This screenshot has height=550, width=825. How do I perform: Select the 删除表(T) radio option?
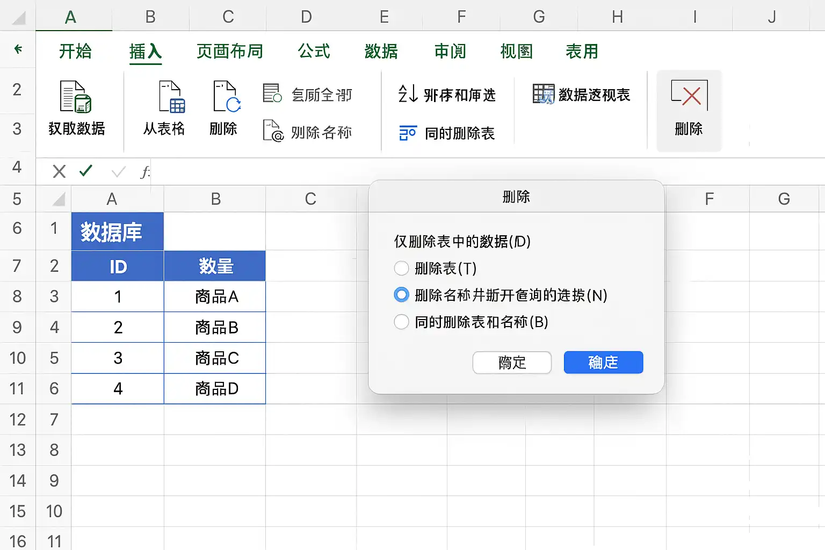(x=401, y=268)
